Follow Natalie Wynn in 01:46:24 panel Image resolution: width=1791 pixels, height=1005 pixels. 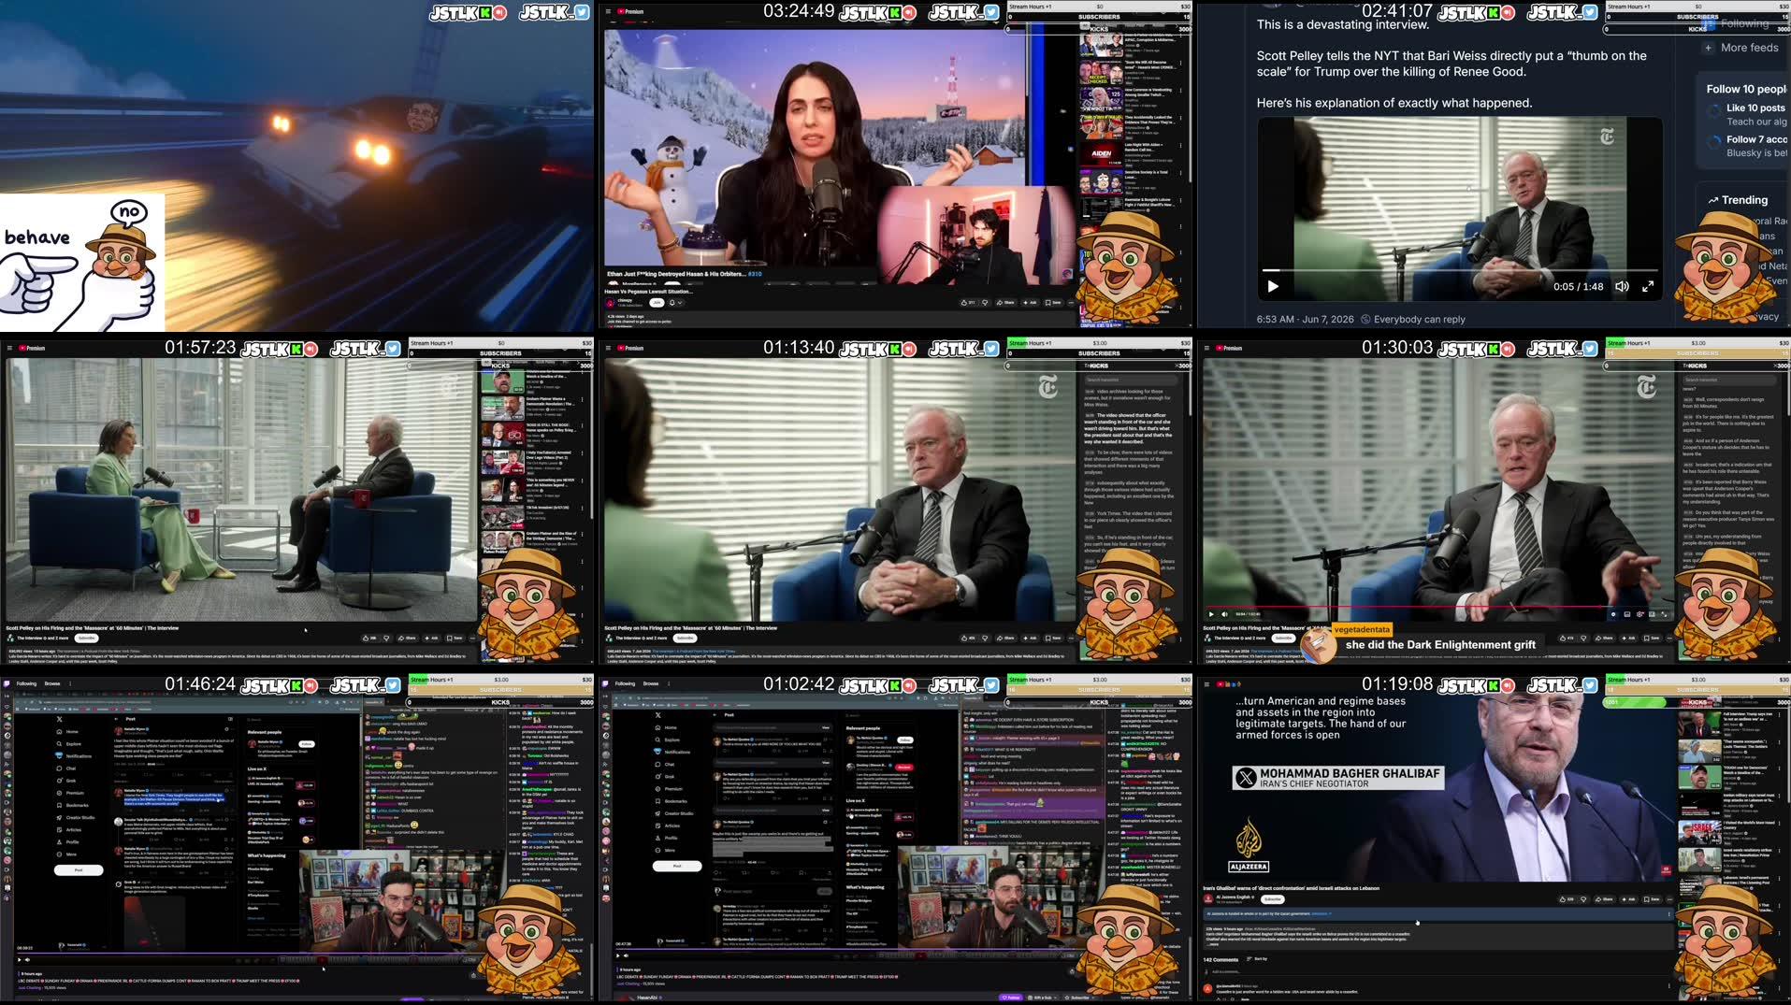pos(307,744)
